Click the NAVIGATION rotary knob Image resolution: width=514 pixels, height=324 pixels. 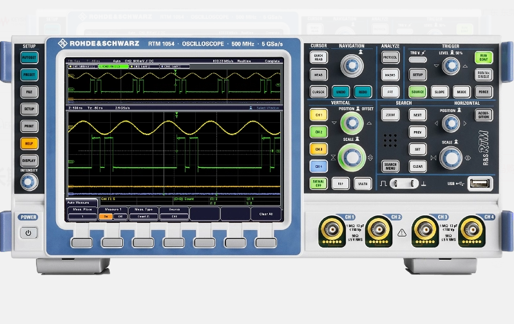pyautogui.click(x=352, y=66)
